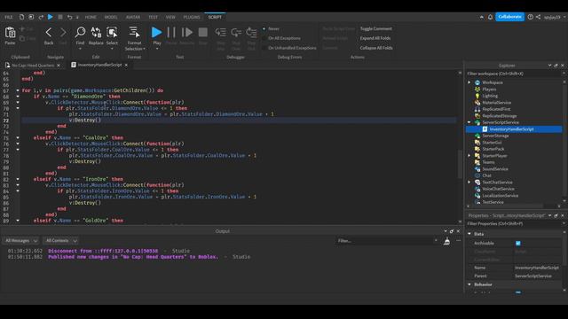This screenshot has height=319, width=568.
Task: Open the Find tool in ribbon
Action: tap(80, 33)
